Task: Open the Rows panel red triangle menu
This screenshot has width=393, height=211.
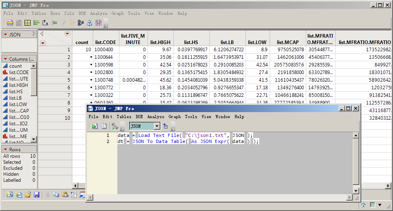Action: coord(5,149)
